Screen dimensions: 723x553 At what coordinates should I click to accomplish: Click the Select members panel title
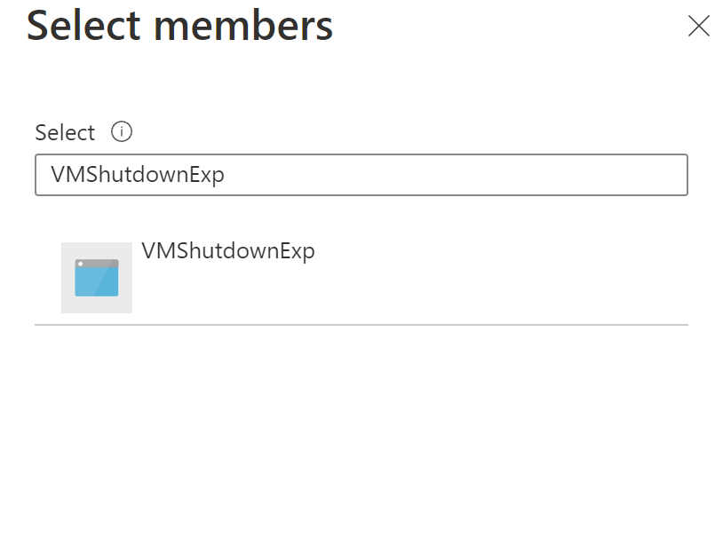179,27
